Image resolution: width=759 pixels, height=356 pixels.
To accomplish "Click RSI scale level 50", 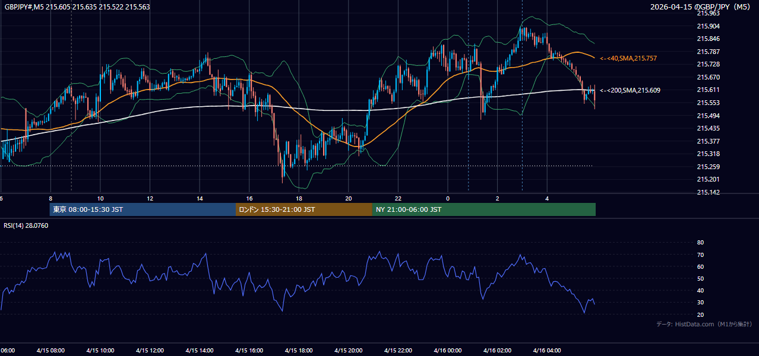I will [x=700, y=279].
